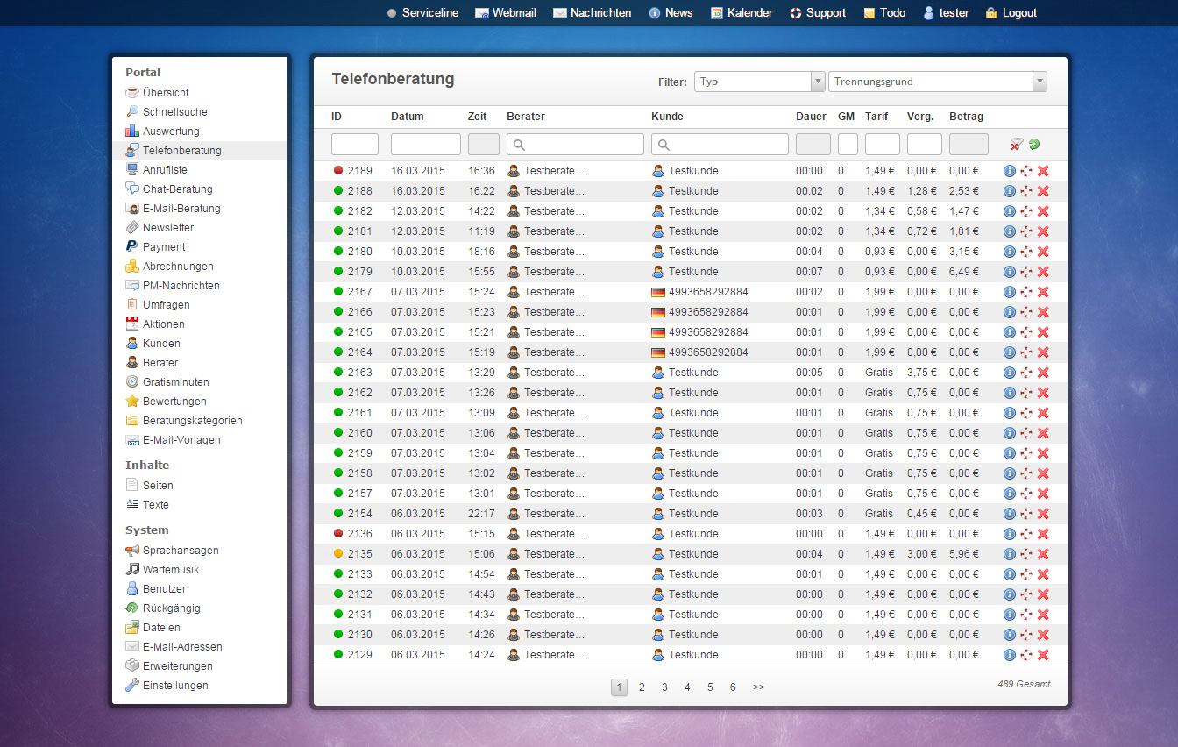Click the folder icon beside Beratungskategorien
The image size is (1178, 747).
(132, 421)
